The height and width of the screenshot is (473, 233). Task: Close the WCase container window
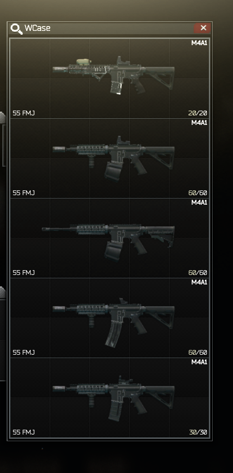coord(204,28)
